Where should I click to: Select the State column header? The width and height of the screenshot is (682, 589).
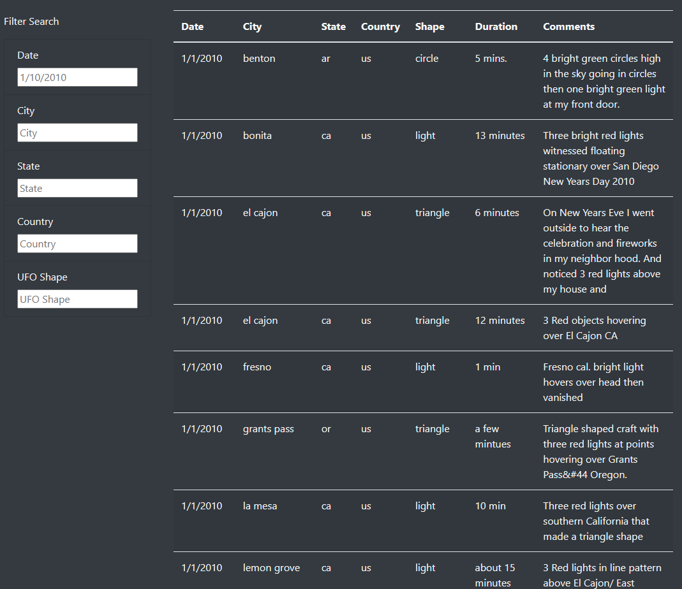[x=333, y=26]
